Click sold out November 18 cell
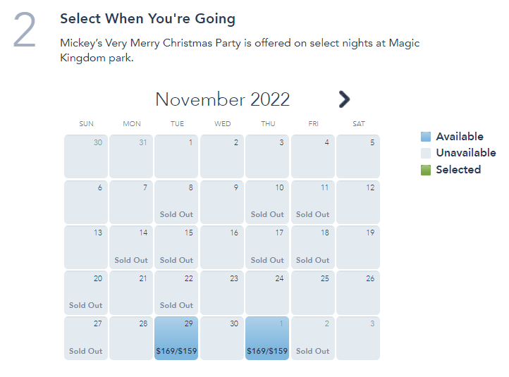 pyautogui.click(x=312, y=247)
